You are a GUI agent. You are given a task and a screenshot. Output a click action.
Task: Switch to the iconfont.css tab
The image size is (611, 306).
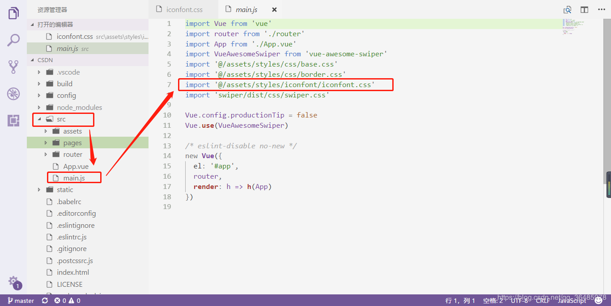tap(183, 9)
